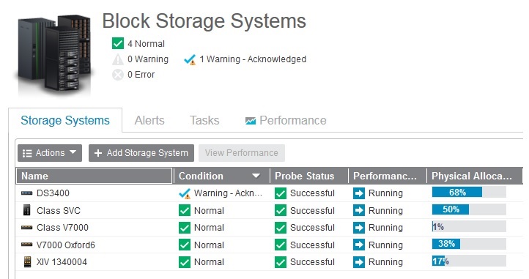The width and height of the screenshot is (529, 279).
Task: Click DS3400 performance Running arrow icon
Action: [359, 193]
